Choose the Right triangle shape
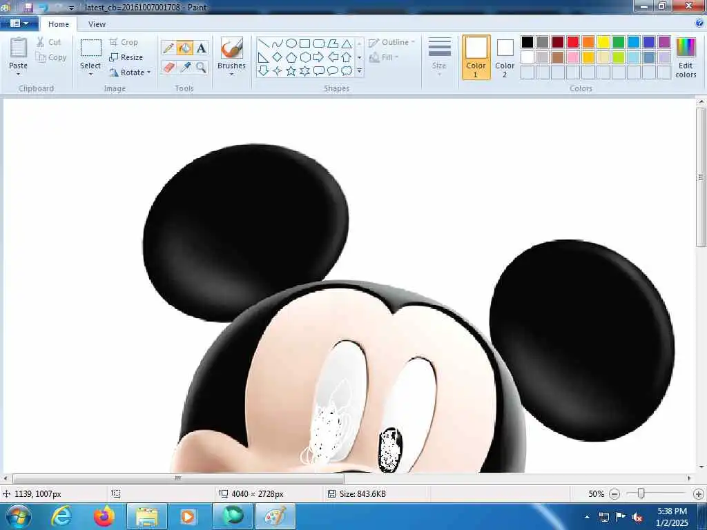Image resolution: width=707 pixels, height=530 pixels. (264, 57)
